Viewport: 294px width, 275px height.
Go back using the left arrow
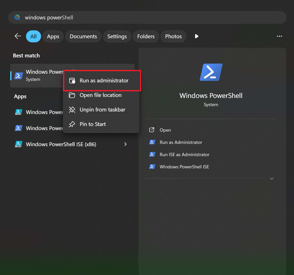point(18,36)
